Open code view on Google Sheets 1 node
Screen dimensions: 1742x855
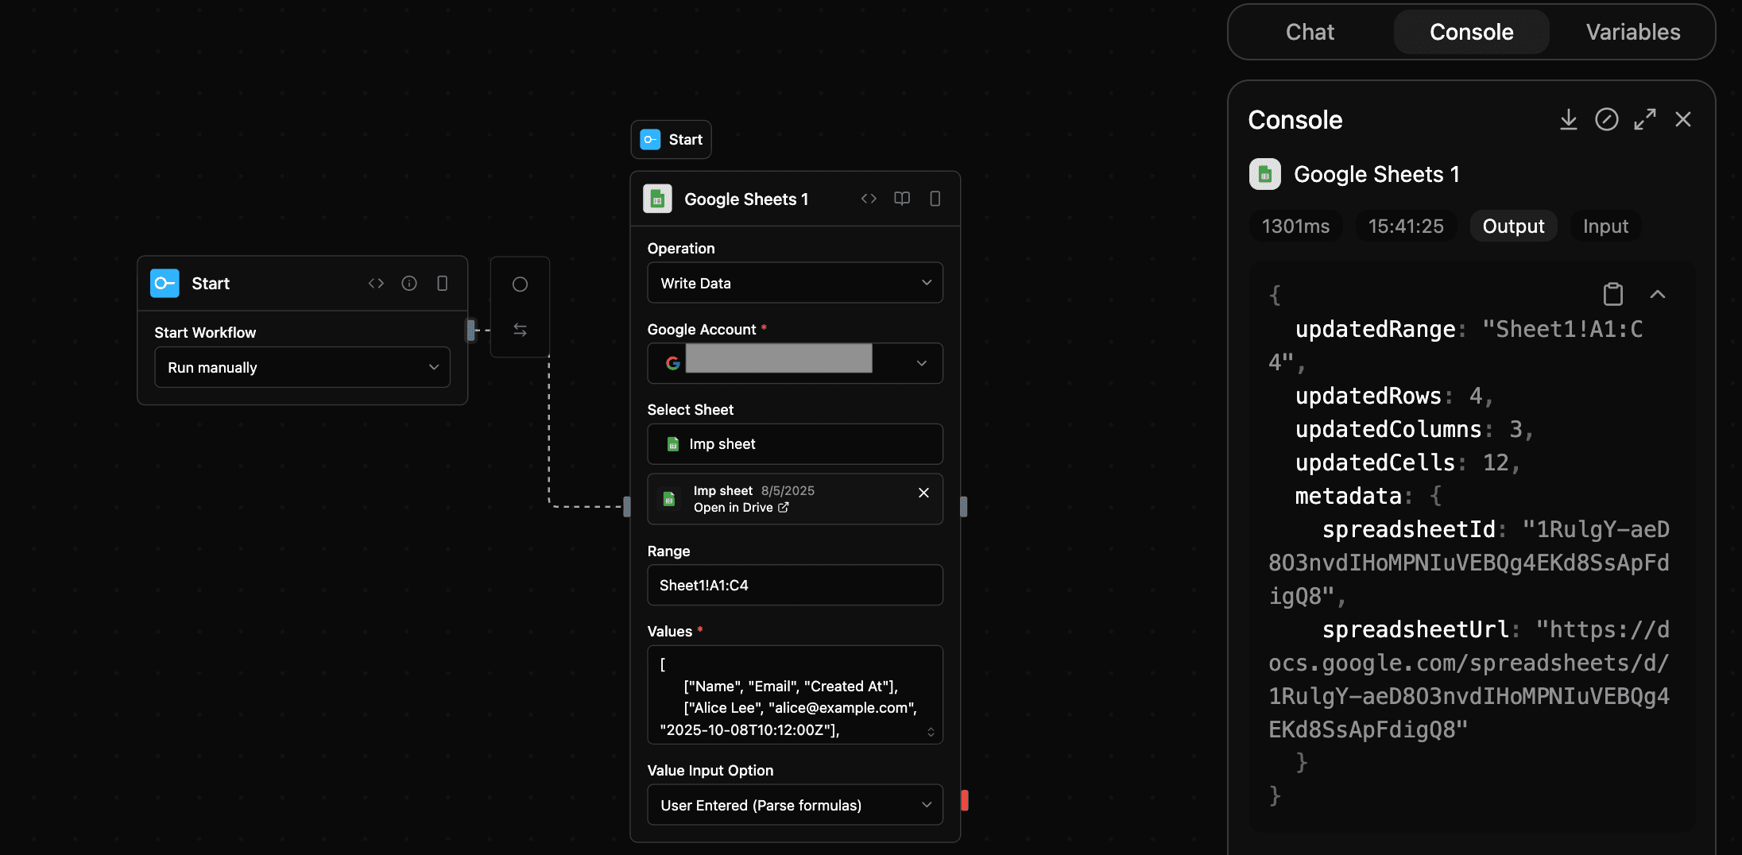(869, 199)
